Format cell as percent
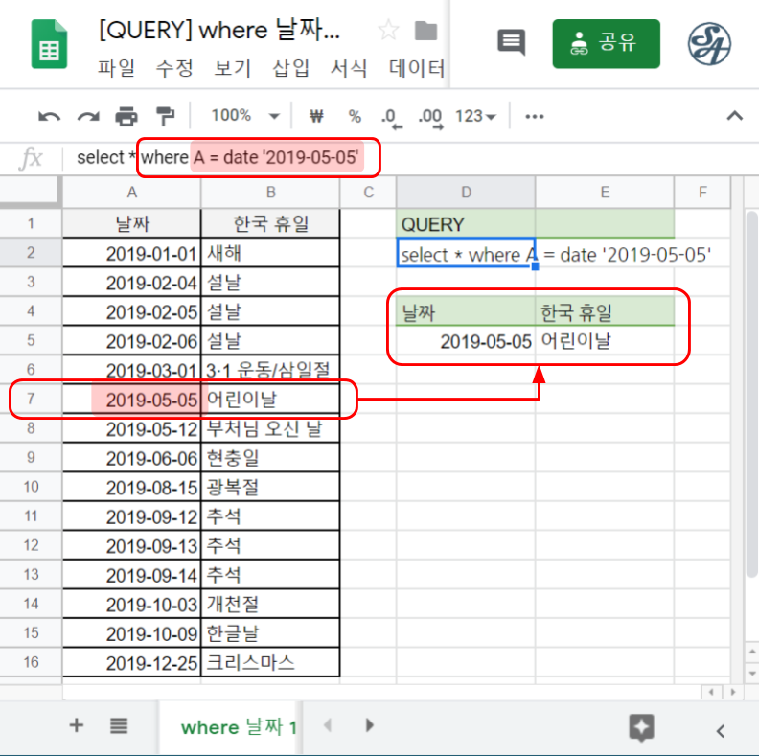 pyautogui.click(x=355, y=116)
